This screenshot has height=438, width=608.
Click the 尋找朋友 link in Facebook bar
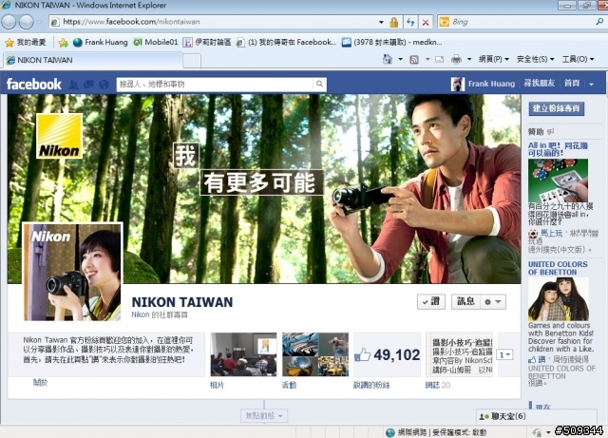click(539, 84)
